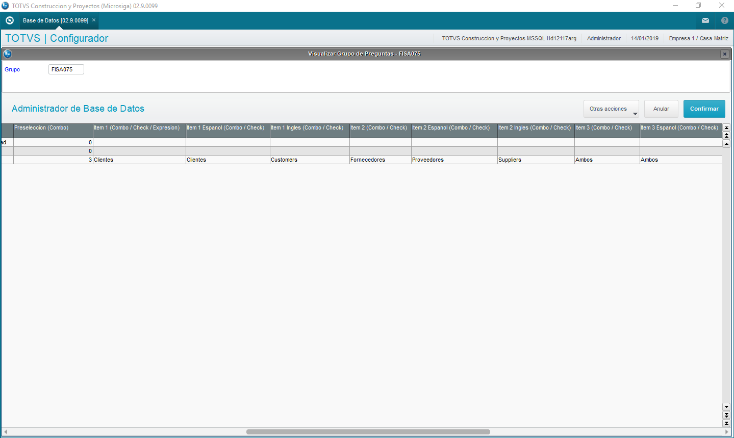Screen dimensions: 734x438
Task: Click Ambos cell in Item 3 Espanol column
Action: click(681, 160)
